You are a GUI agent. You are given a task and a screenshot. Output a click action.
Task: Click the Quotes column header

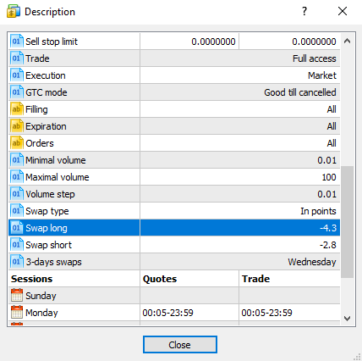coord(160,279)
